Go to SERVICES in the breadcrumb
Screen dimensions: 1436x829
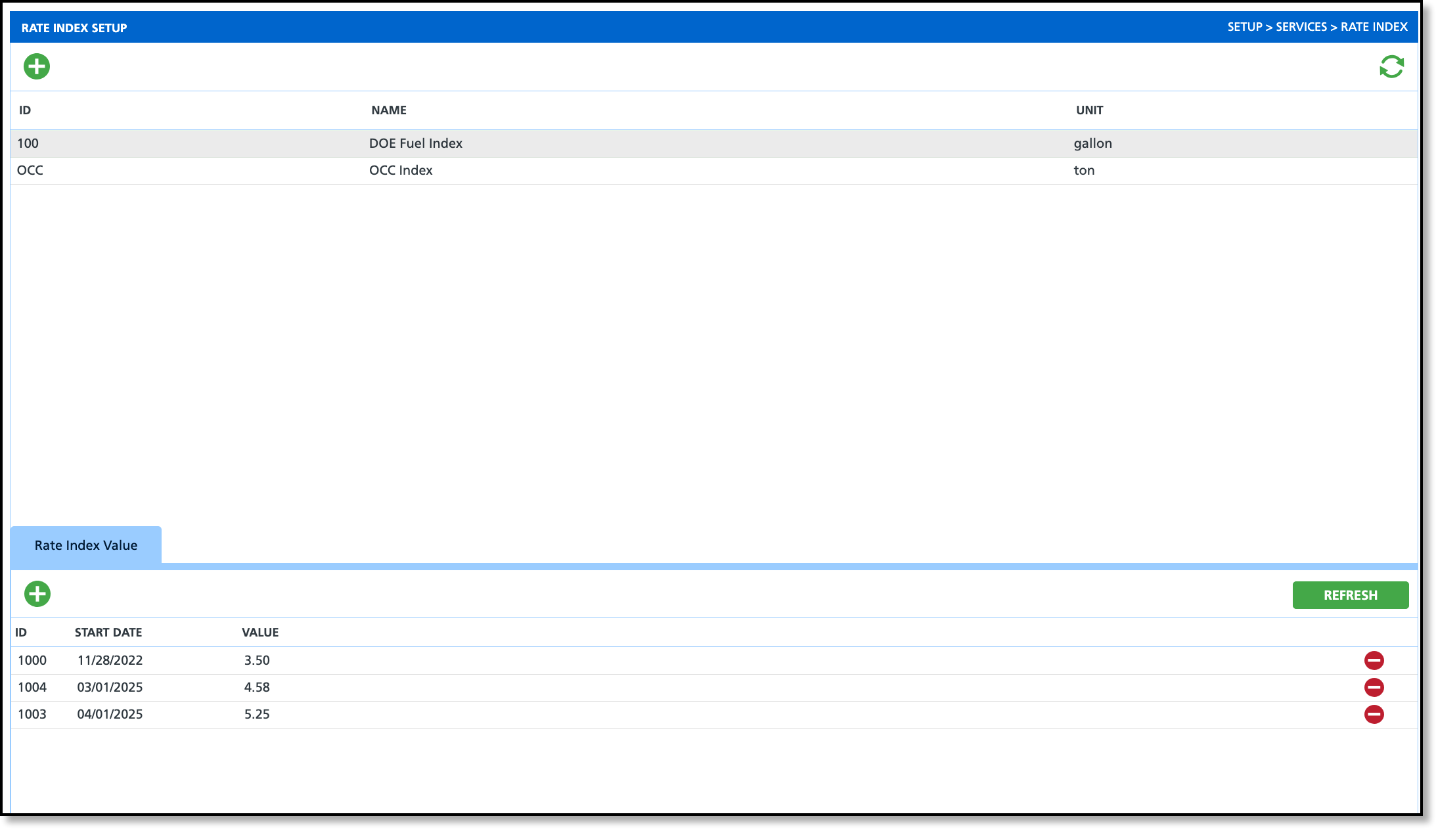coord(1301,27)
